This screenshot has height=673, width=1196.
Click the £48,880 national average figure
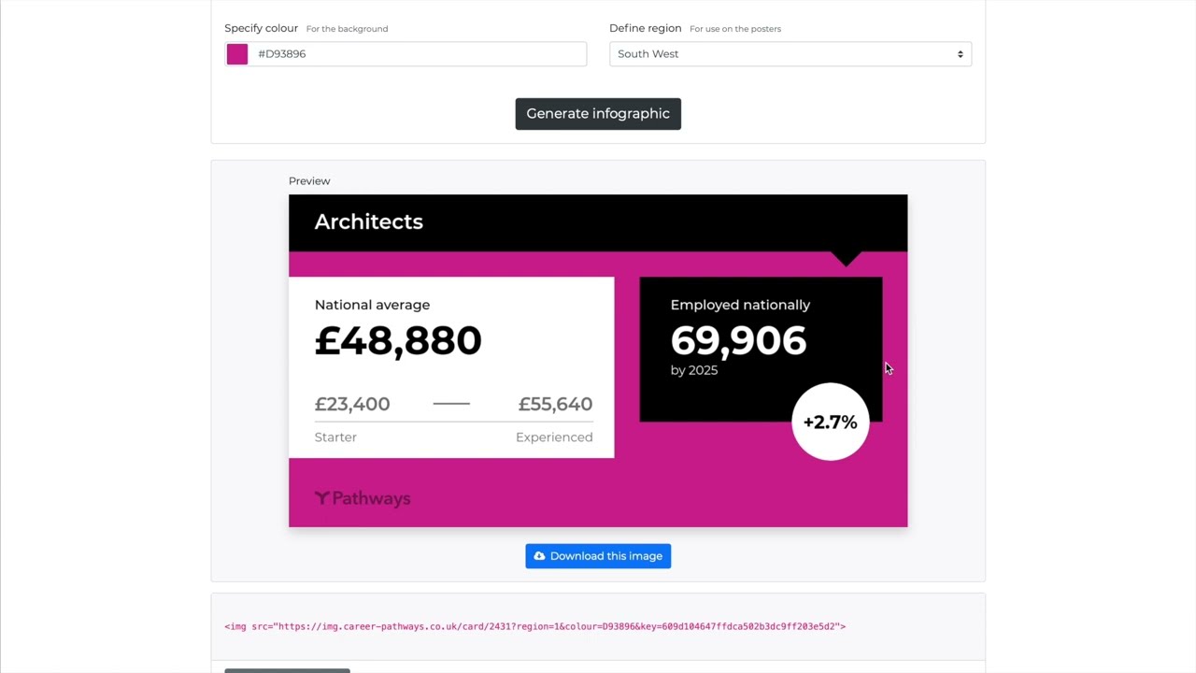point(398,341)
